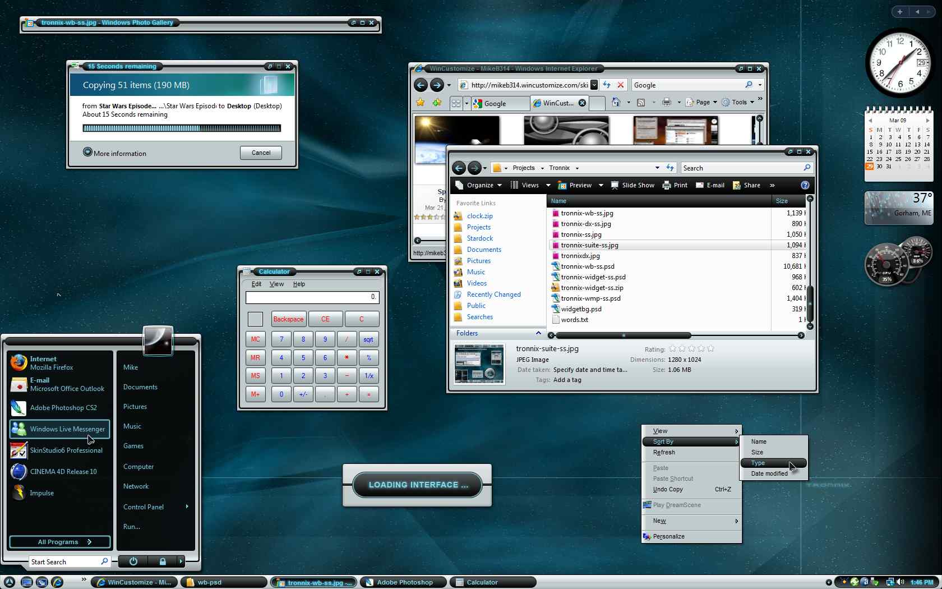
Task: Open the Calculator View menu
Action: pyautogui.click(x=277, y=284)
